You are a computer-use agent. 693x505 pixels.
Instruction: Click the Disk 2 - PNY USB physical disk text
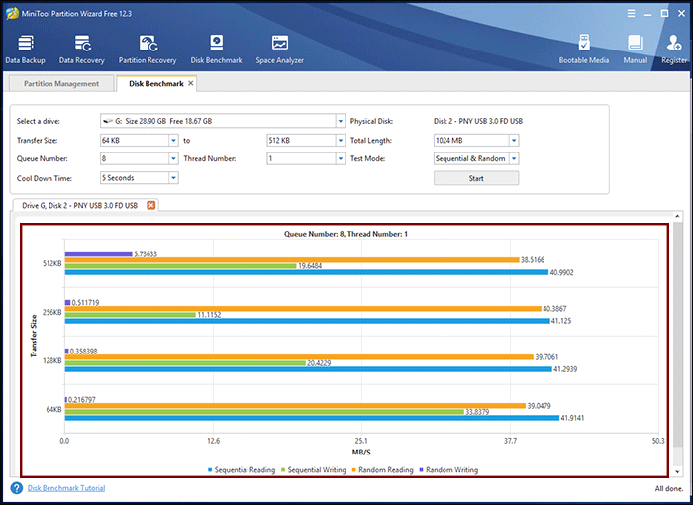click(x=478, y=121)
